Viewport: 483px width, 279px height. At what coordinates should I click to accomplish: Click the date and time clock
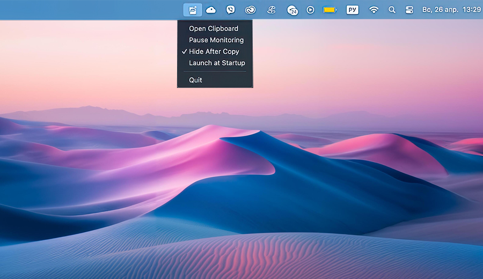coord(451,10)
